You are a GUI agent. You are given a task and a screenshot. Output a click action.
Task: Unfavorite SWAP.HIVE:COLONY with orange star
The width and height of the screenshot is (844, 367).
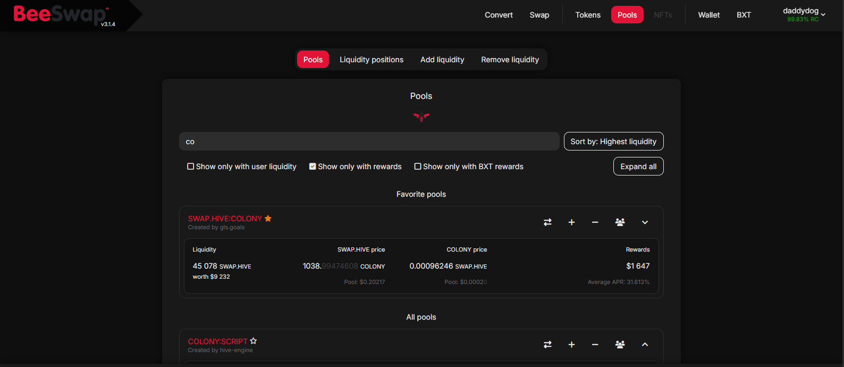click(x=268, y=219)
